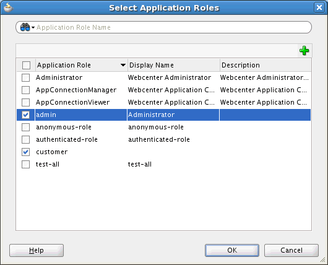Open Help for this dialog
Screen dimensions: 328x265
point(37,250)
